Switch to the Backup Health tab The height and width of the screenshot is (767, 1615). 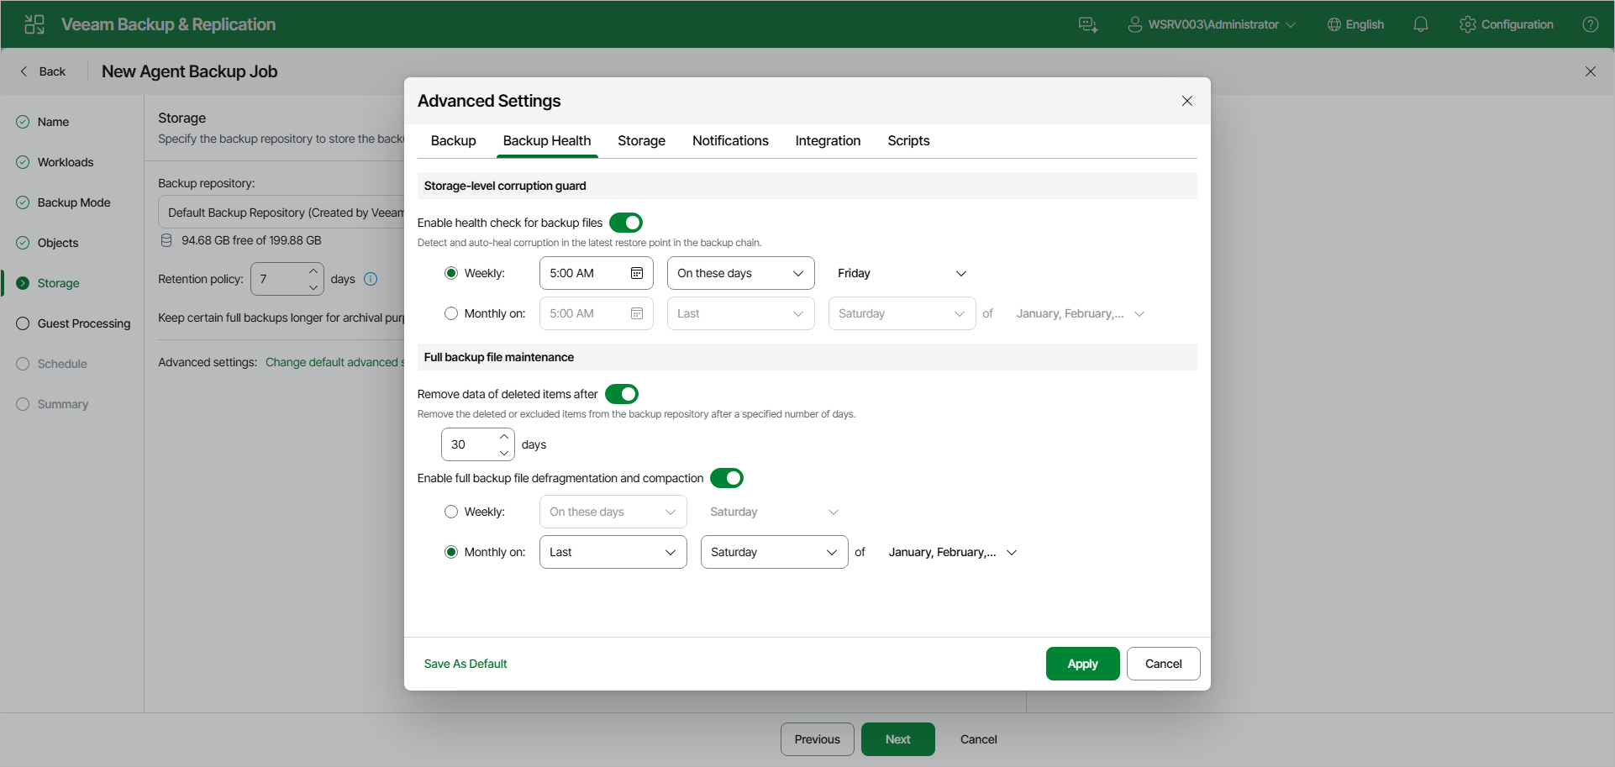point(547,141)
